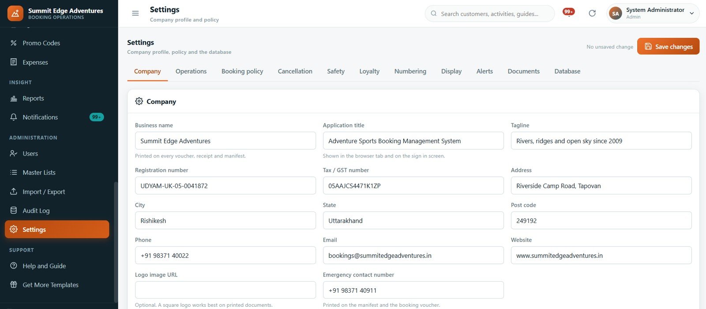The image size is (706, 309).
Task: Switch to the Documents tab
Action: [x=524, y=71]
